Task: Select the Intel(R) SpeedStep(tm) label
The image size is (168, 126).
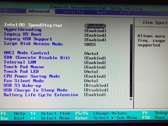Action: tap(33, 25)
